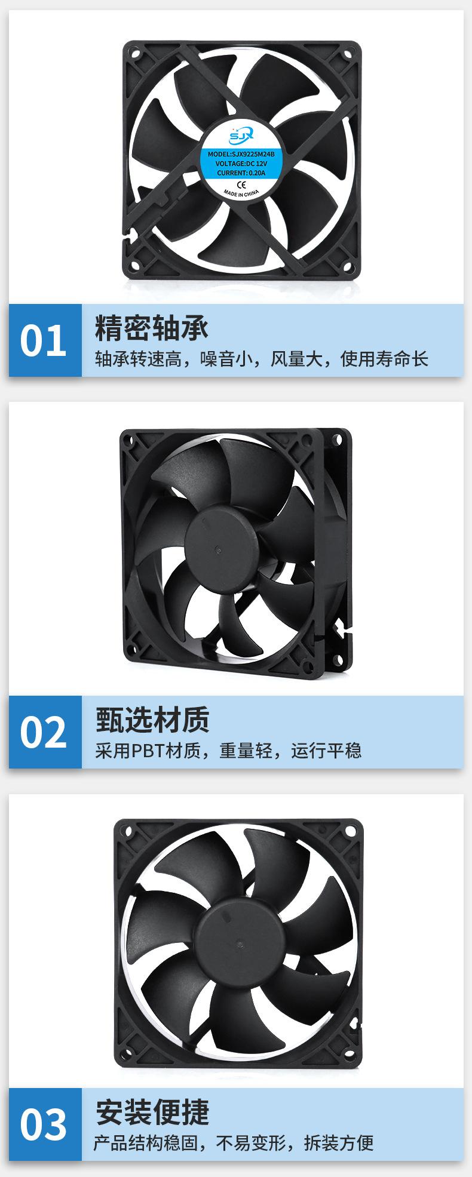The height and width of the screenshot is (1177, 472).
Task: Click the 轴承转速高 description line
Action: coord(262,359)
